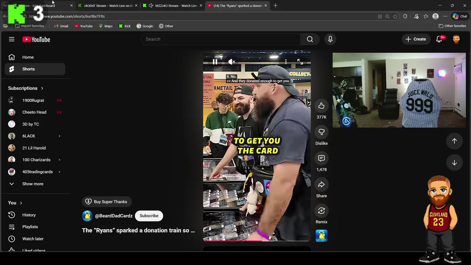Open the YouTube bookmark
Image resolution: width=471 pixels, height=265 pixels.
click(x=83, y=26)
